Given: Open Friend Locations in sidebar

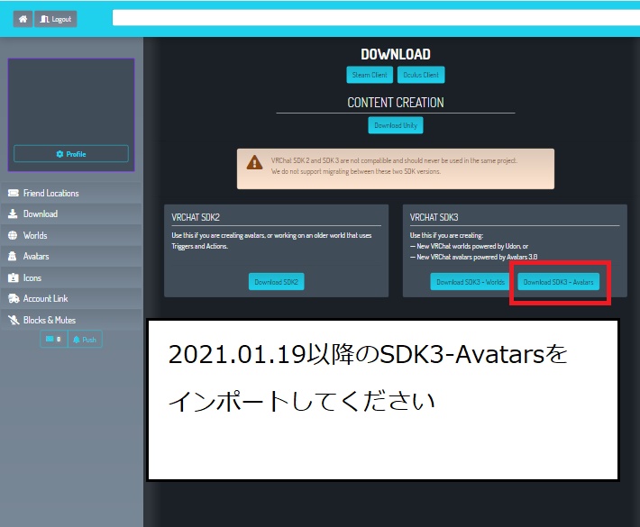Looking at the screenshot, I should [x=71, y=193].
